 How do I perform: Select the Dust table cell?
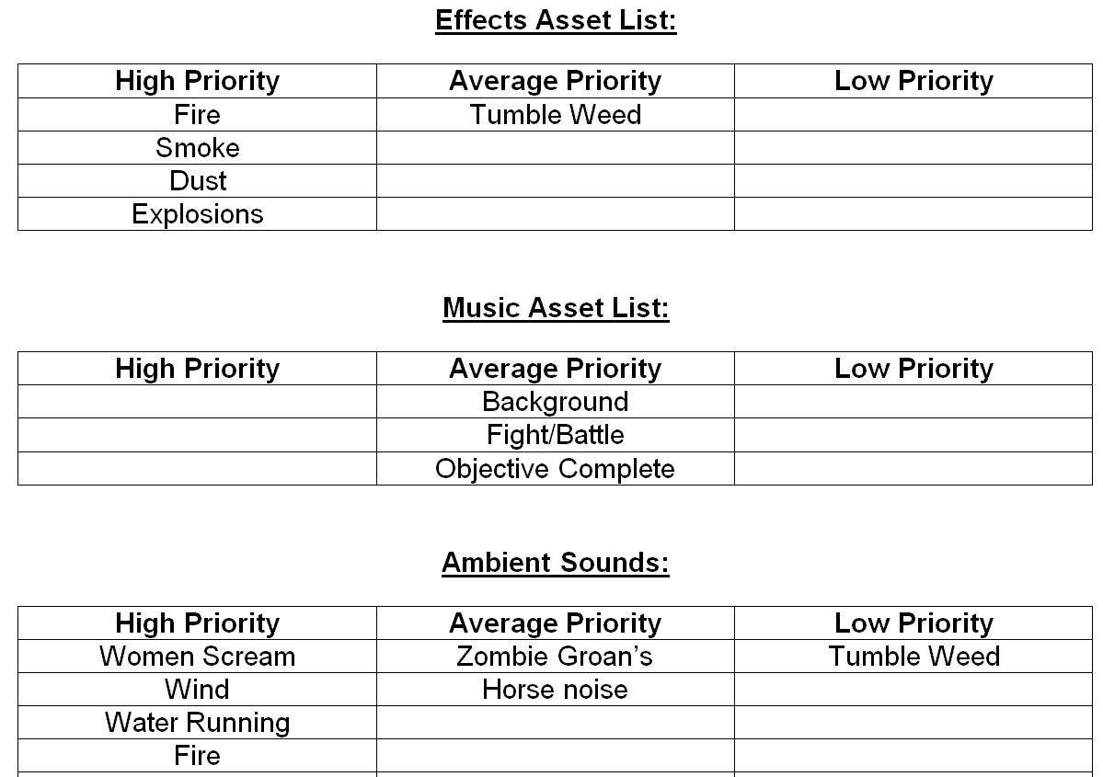pyautogui.click(x=197, y=181)
